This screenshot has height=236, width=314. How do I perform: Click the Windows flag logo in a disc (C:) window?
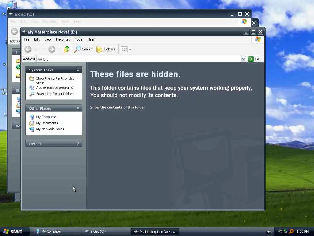(244, 22)
